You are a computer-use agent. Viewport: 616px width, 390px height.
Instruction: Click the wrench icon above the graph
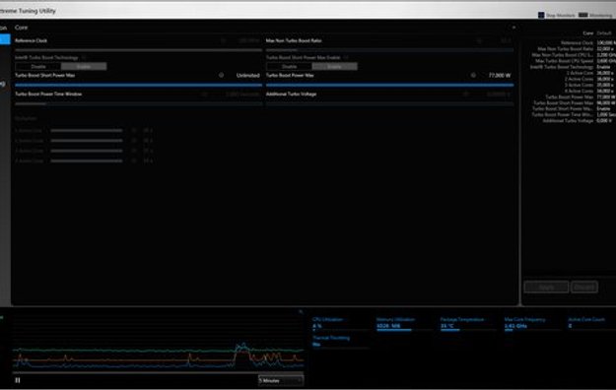(x=301, y=312)
